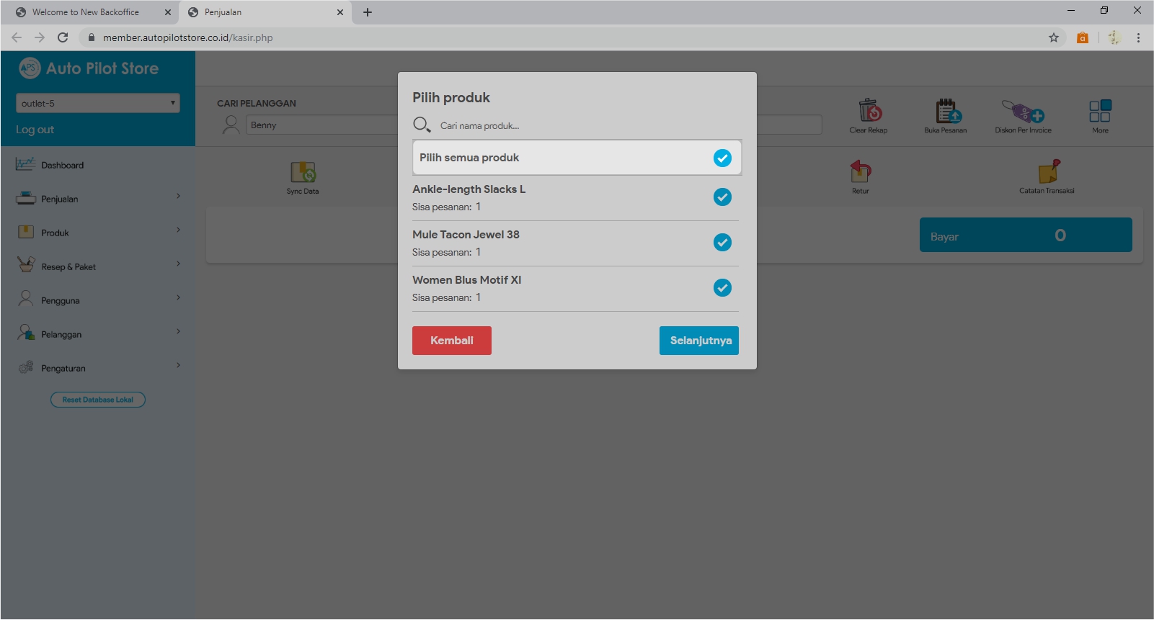
Task: Open Dashboard in the sidebar
Action: click(x=62, y=165)
